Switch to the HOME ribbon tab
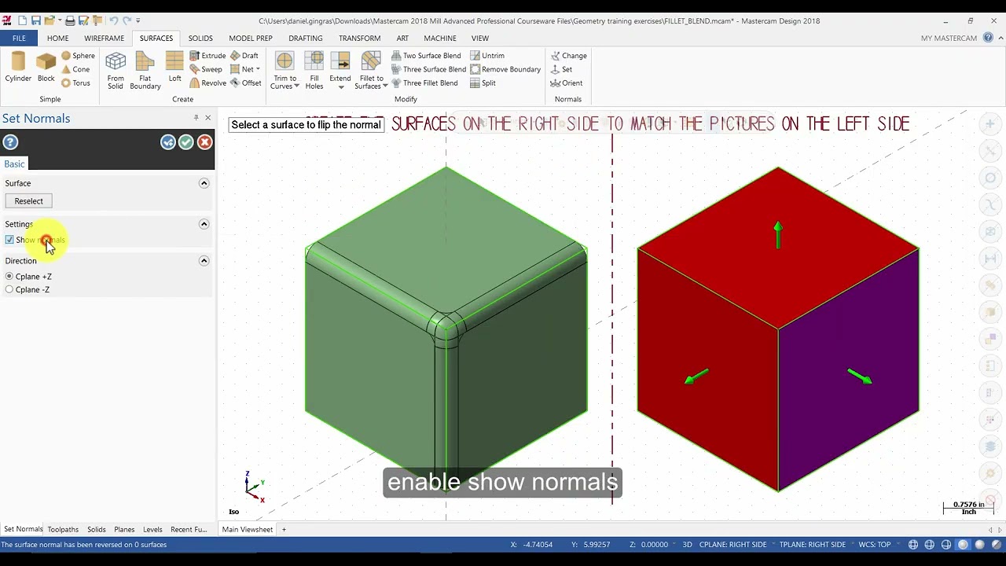 pyautogui.click(x=57, y=38)
